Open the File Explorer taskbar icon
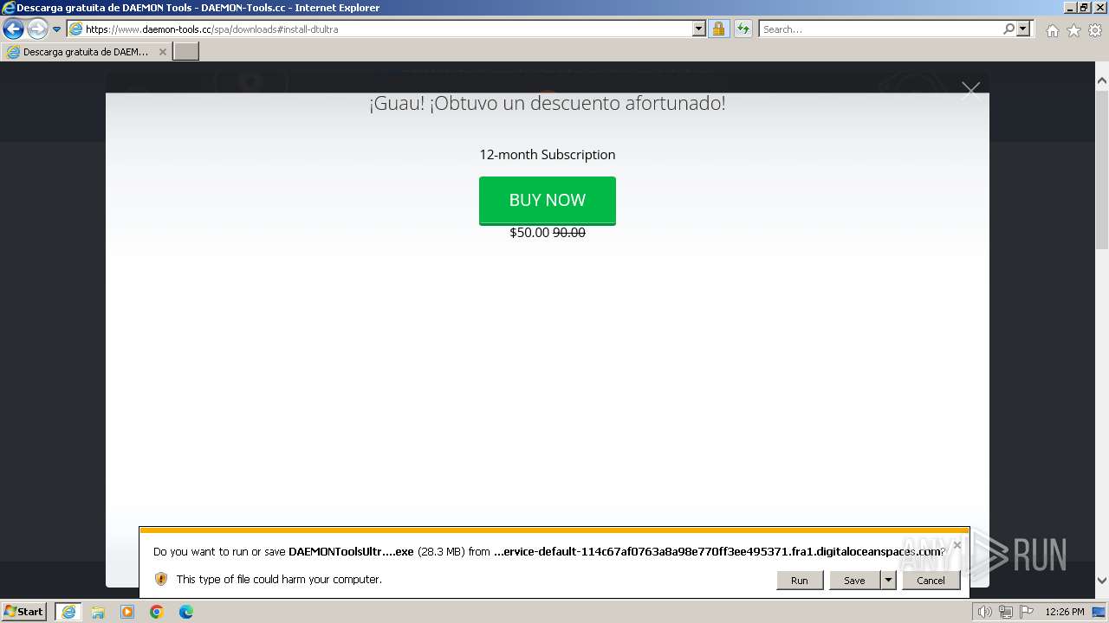The height and width of the screenshot is (623, 1109). pyautogui.click(x=98, y=612)
